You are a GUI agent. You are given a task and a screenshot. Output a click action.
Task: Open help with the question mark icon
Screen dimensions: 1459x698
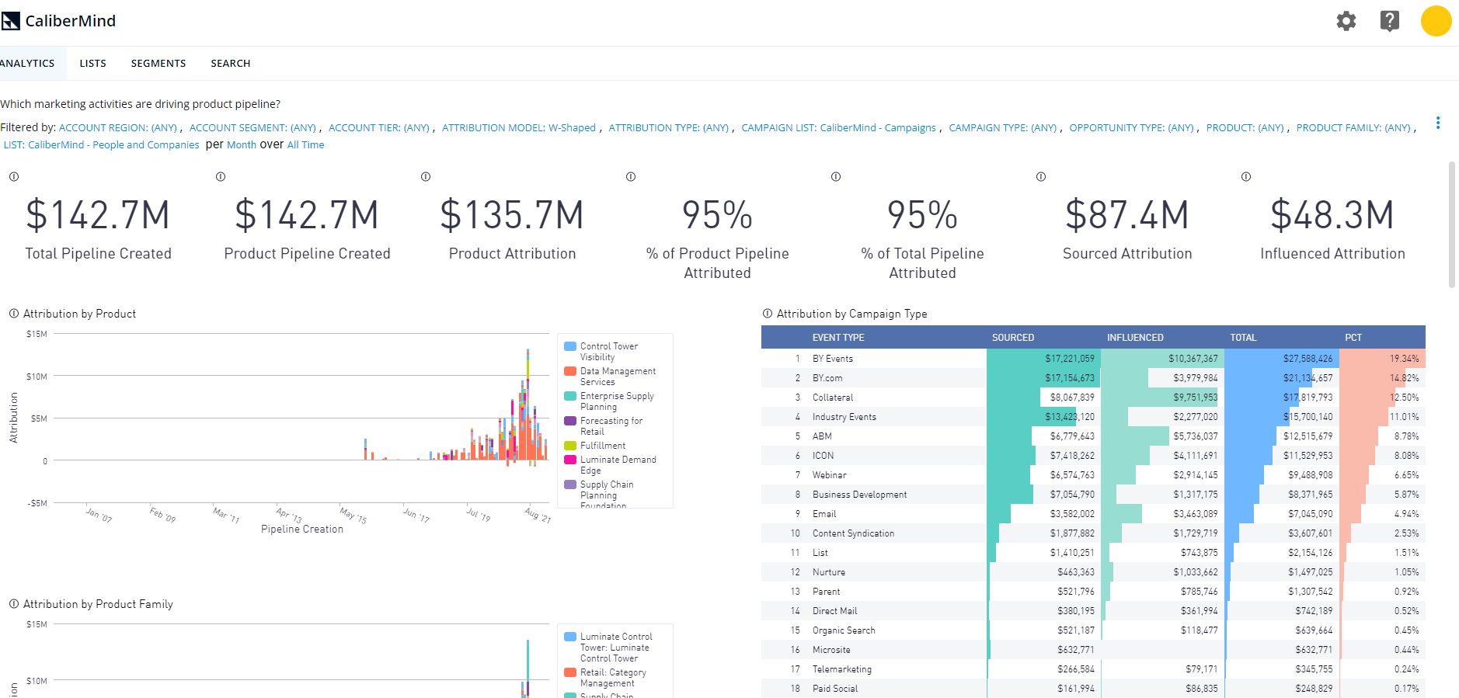[1390, 21]
